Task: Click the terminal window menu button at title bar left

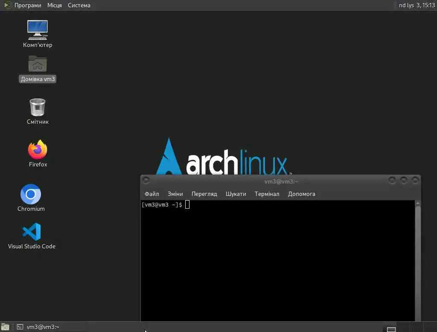Action: click(x=146, y=181)
